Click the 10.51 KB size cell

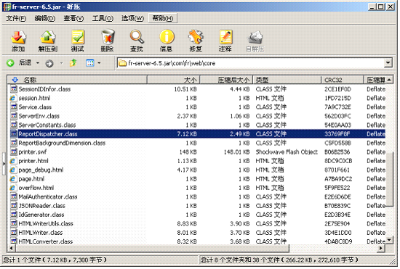pos(185,89)
